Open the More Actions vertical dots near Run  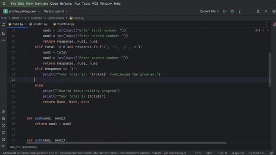point(239,11)
